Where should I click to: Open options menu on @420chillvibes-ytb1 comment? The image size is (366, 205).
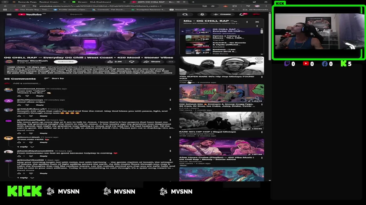170,109
